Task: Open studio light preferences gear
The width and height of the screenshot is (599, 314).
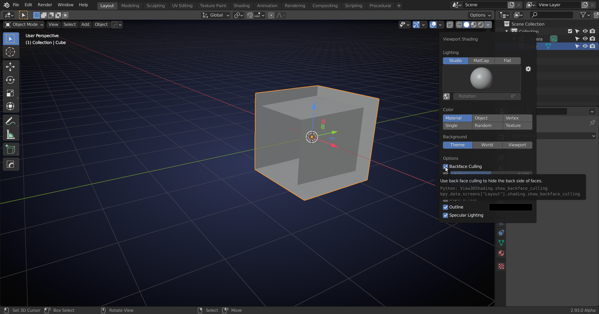Action: pos(528,69)
